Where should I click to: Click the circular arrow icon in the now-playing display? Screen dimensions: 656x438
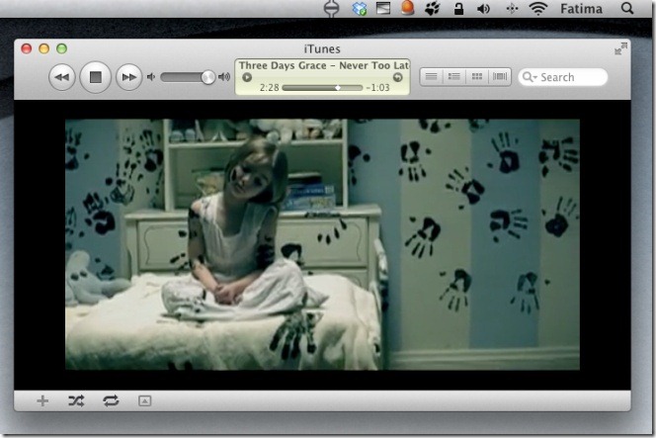tap(397, 77)
